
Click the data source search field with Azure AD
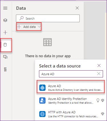[x=71, y=74]
